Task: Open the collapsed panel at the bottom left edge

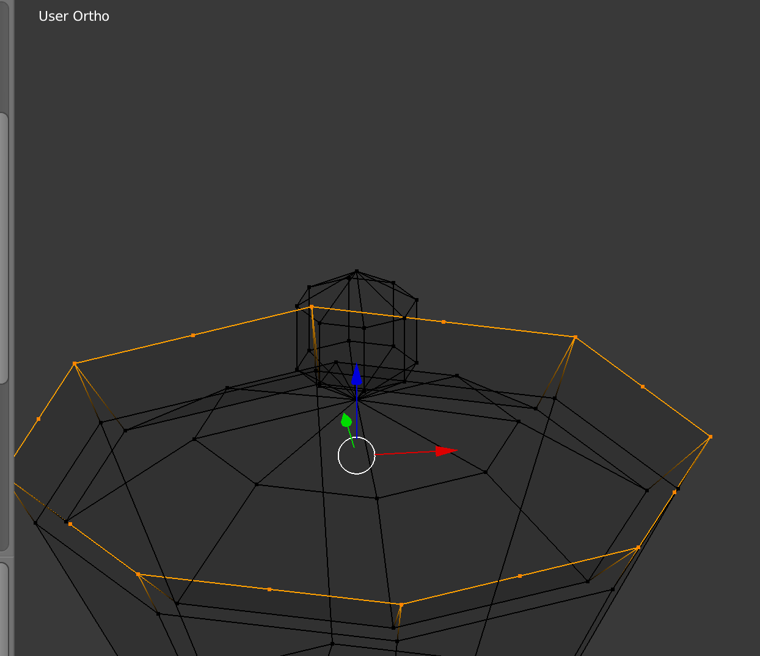Action: point(6,611)
